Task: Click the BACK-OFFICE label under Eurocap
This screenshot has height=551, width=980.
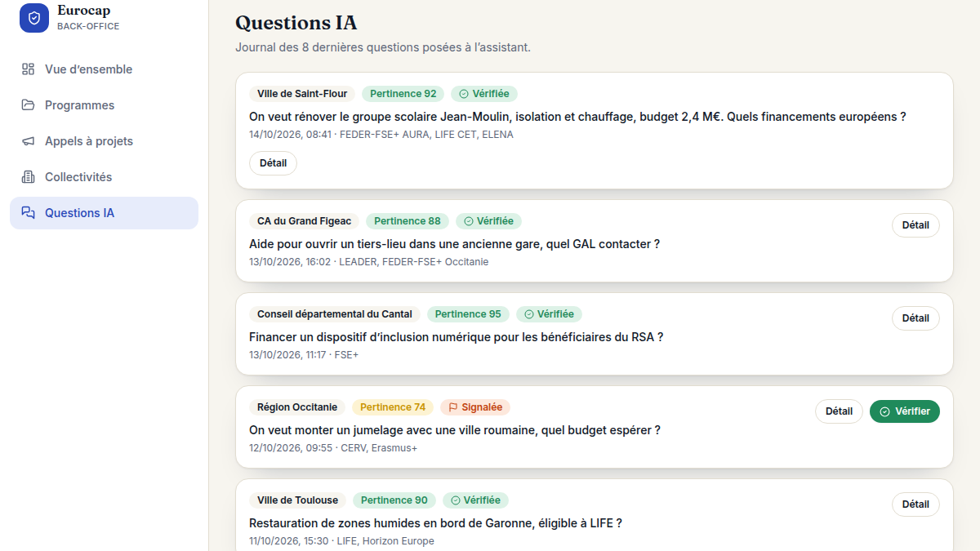Action: (x=88, y=26)
